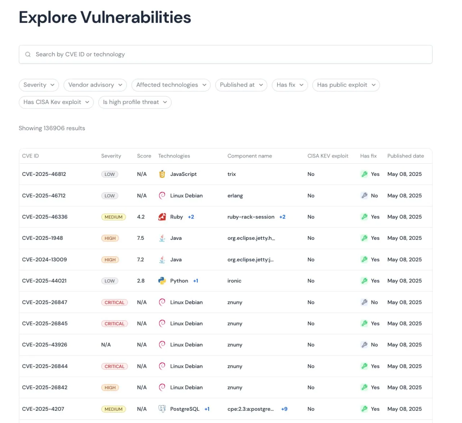Click the Debian swirl icon in the erlang row
The height and width of the screenshot is (423, 462).
point(162,195)
